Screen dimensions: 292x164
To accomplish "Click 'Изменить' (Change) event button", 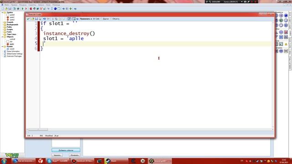I will coord(74,155).
